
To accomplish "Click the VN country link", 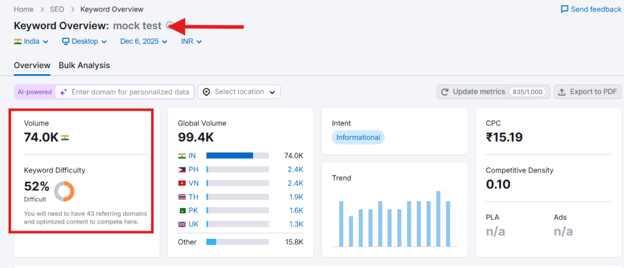I will [193, 183].
